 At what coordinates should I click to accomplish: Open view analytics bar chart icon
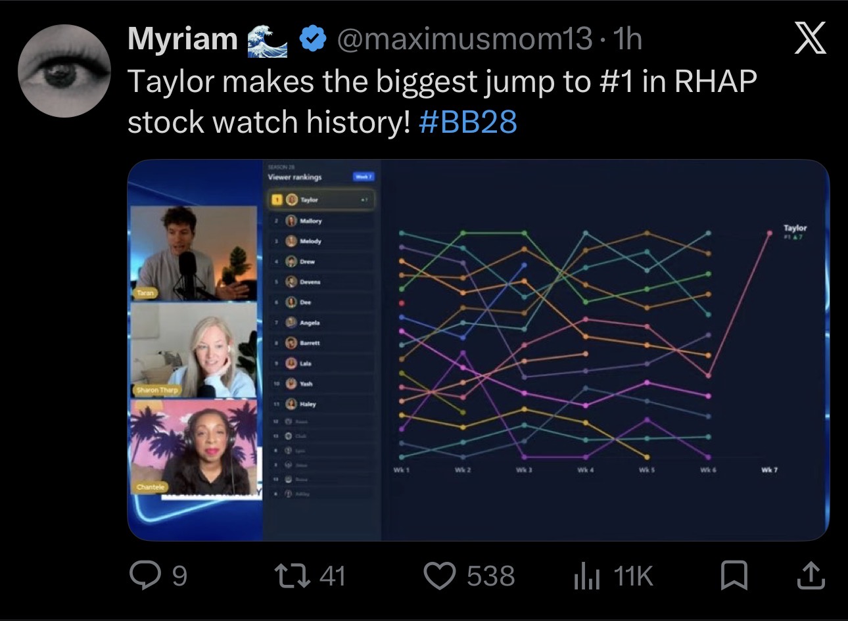[x=585, y=576]
